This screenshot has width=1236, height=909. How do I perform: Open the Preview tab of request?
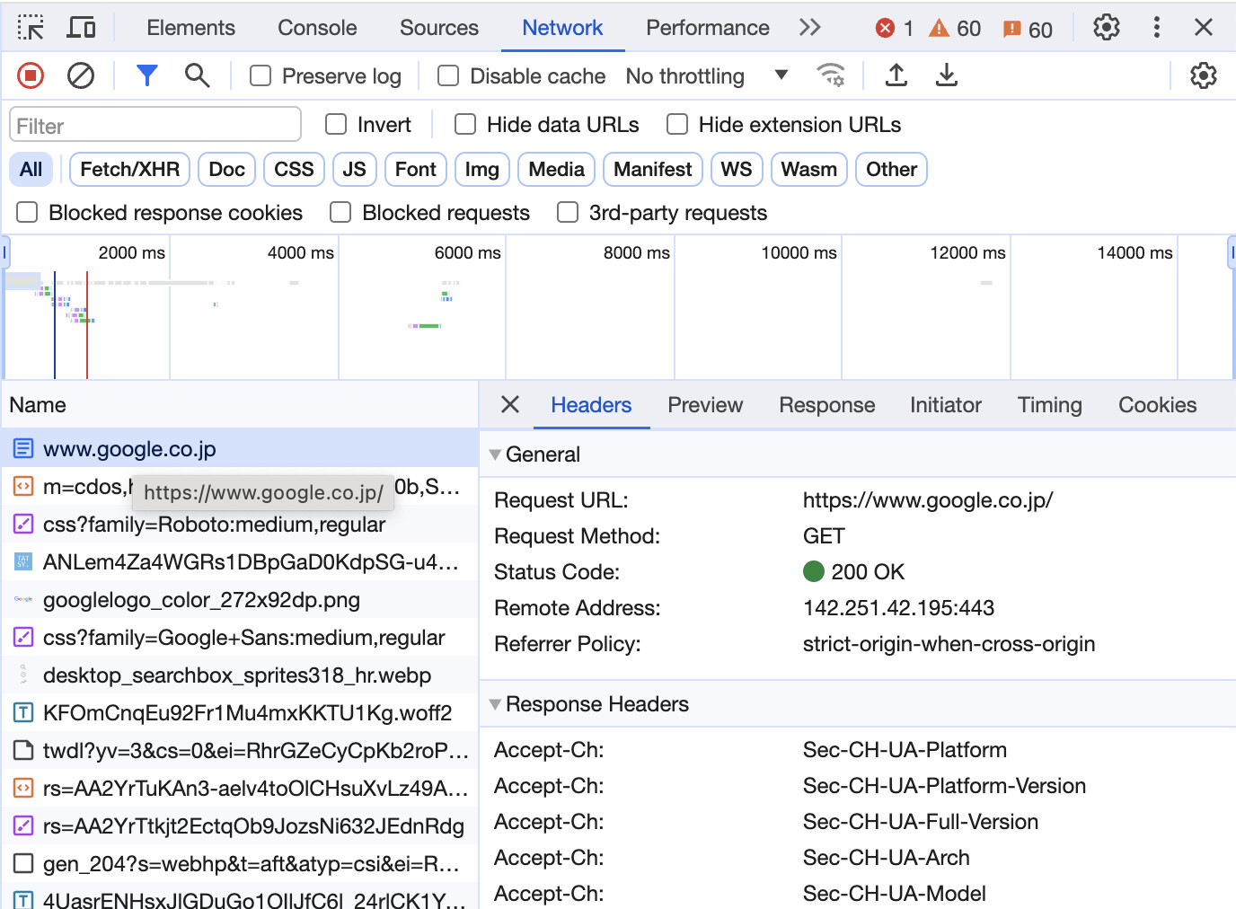(x=705, y=405)
